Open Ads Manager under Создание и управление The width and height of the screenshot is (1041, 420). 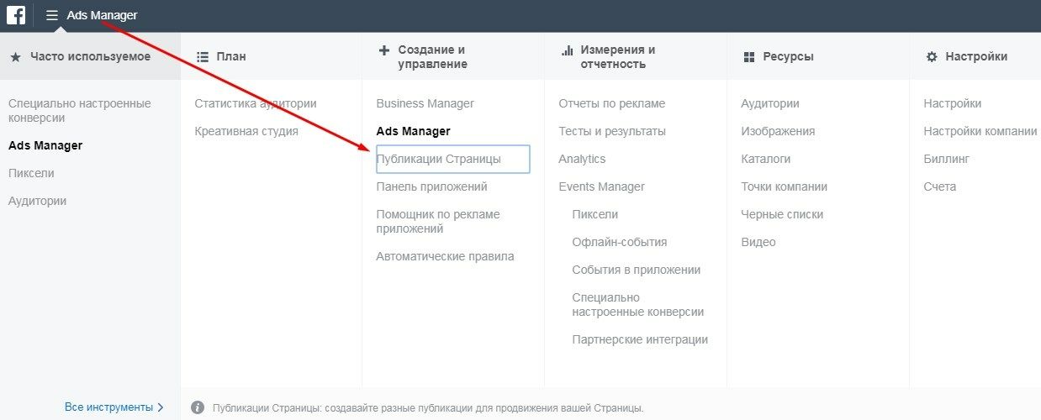click(x=414, y=131)
